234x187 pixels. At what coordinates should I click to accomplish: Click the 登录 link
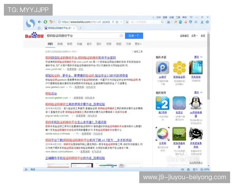(203, 35)
